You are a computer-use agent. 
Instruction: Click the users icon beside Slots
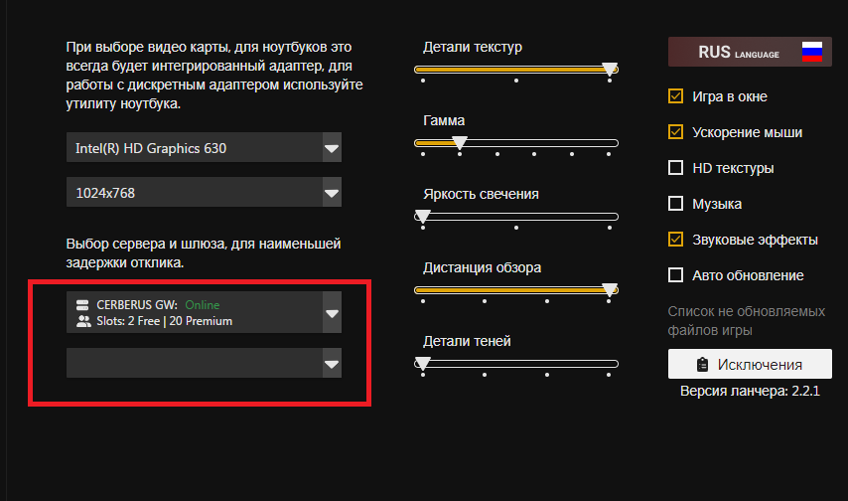tap(83, 321)
